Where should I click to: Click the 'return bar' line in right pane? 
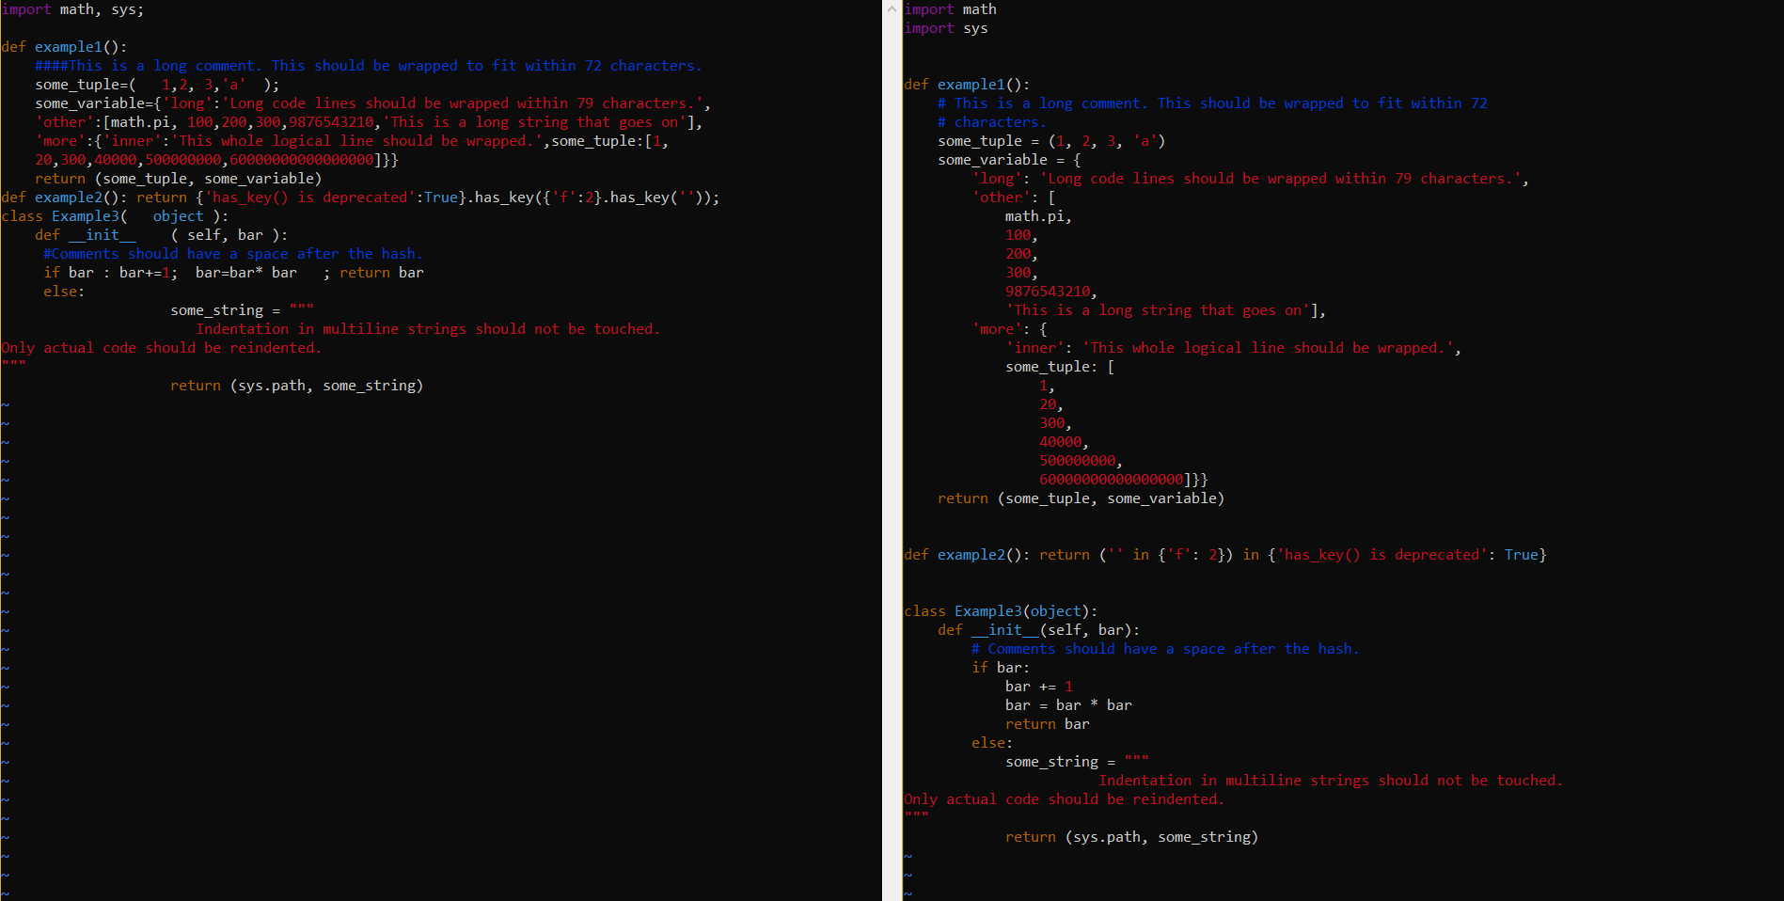click(x=1048, y=724)
